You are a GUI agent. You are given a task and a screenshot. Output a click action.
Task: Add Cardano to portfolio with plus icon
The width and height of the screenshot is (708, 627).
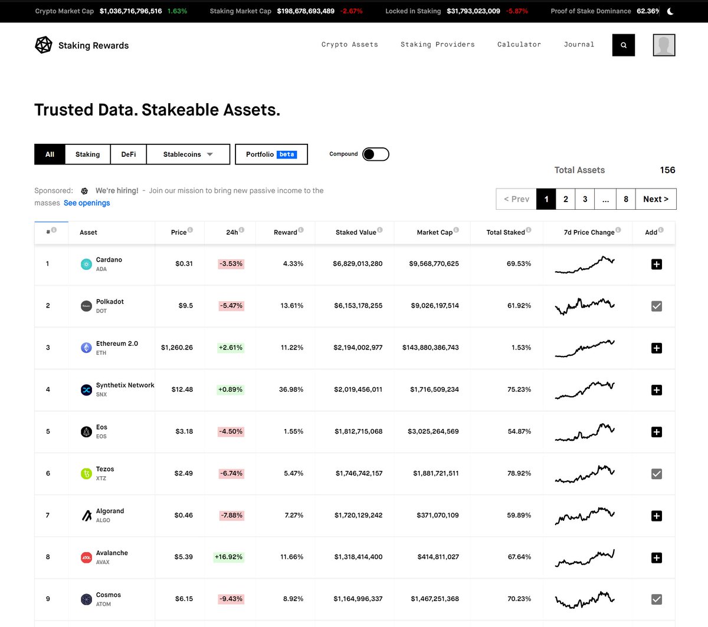[x=656, y=264]
